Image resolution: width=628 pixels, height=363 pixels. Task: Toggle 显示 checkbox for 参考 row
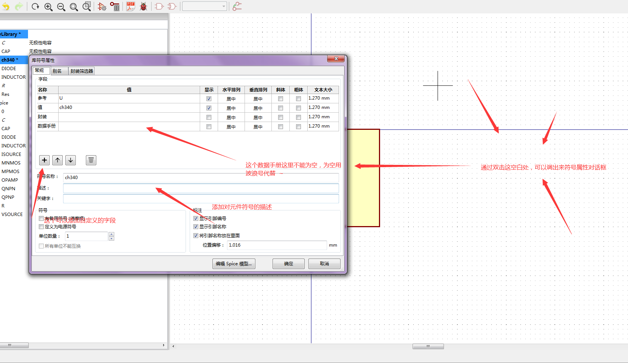pos(209,99)
